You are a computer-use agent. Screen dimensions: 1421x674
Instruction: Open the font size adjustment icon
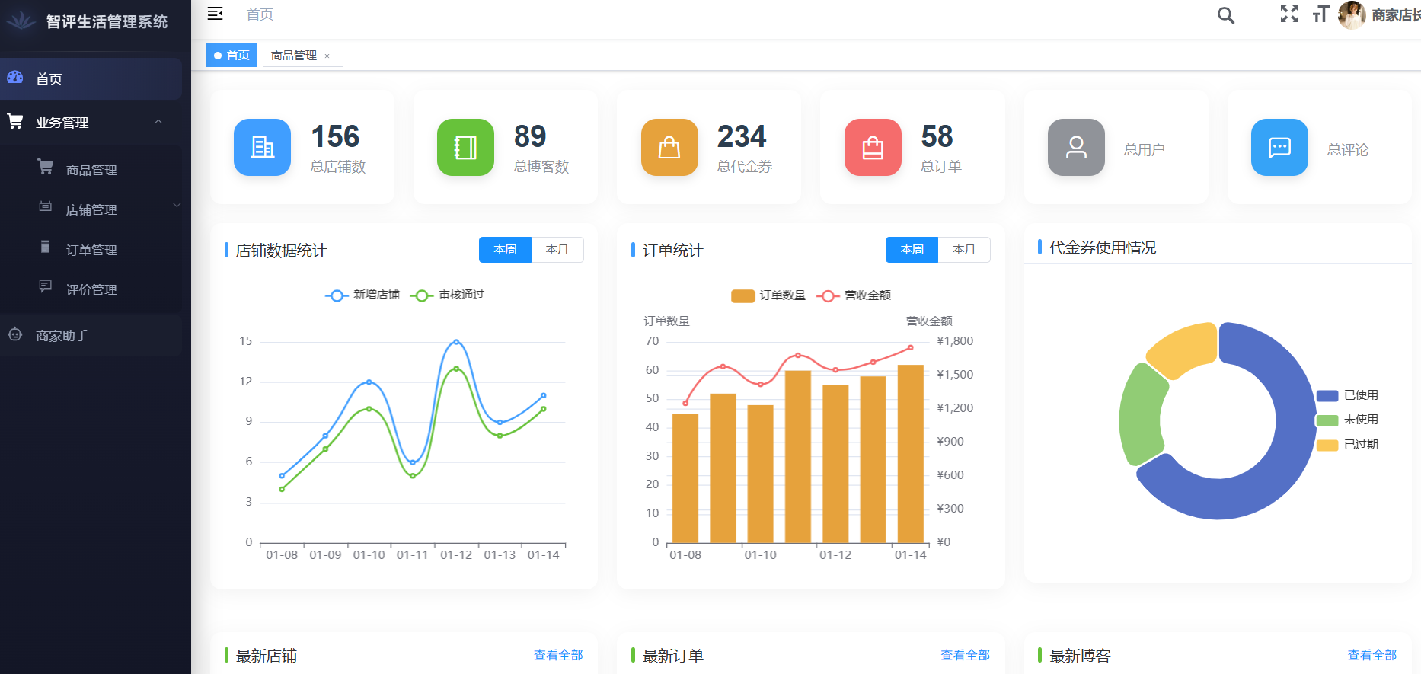click(1320, 14)
